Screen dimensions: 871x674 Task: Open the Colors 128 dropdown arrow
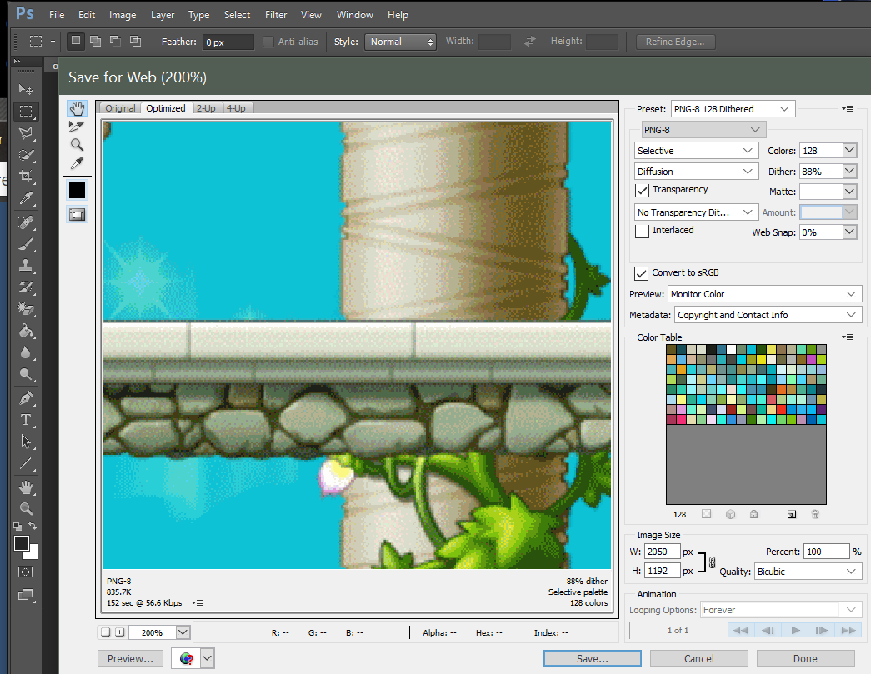pyautogui.click(x=849, y=151)
